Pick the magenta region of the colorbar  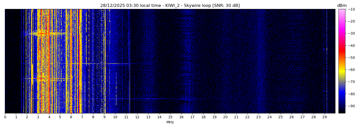[342, 28]
